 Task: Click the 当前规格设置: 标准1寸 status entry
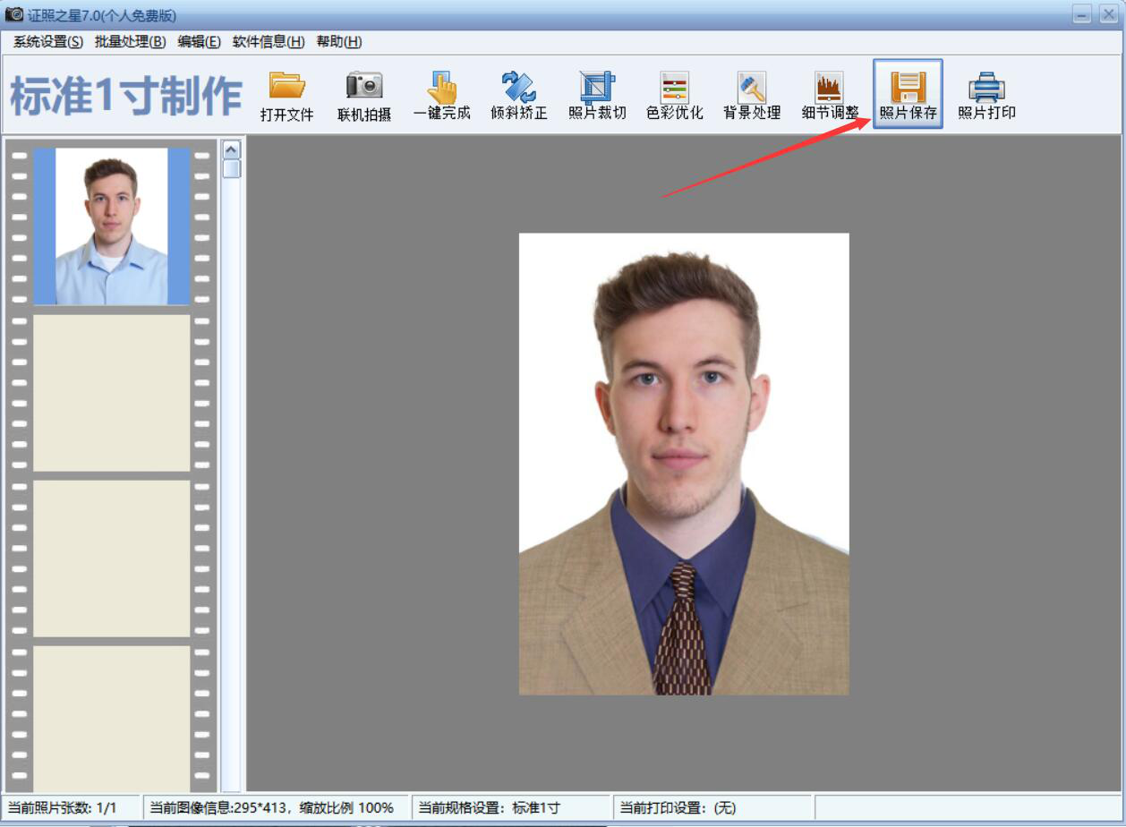489,807
